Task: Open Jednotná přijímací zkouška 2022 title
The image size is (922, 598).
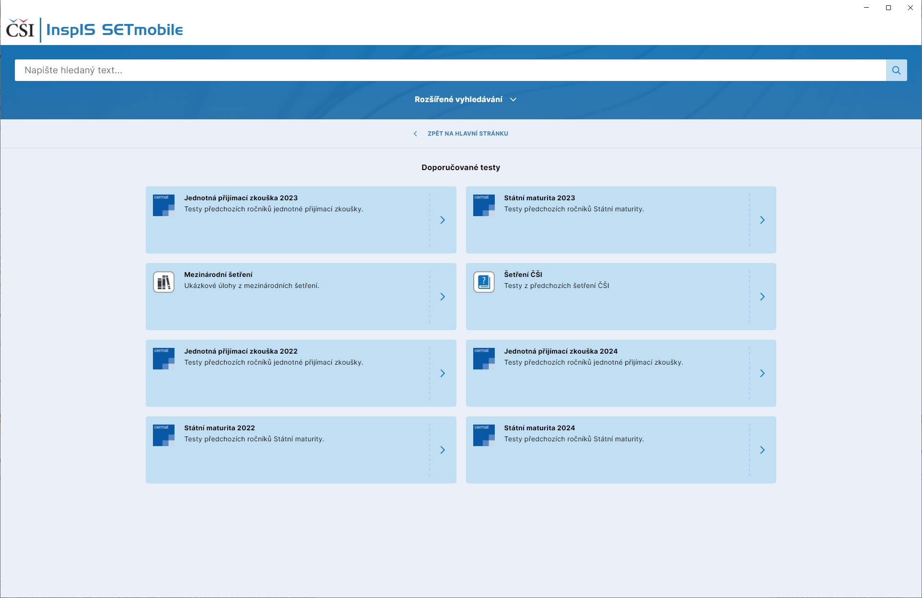Action: pos(241,351)
